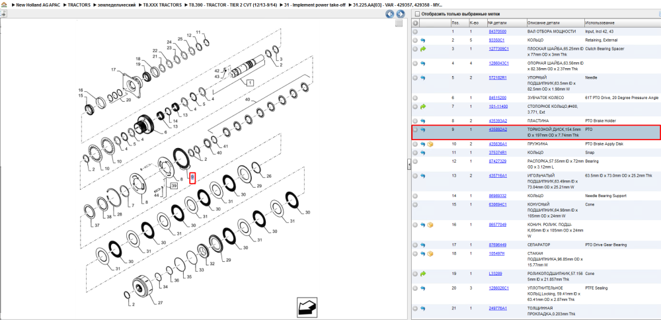661x320 pixels.
Task: Click the blue arrow icon for part 93350C1
Action: pos(423,40)
